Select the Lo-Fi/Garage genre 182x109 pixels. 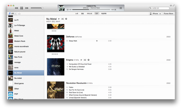click(x=26, y=25)
